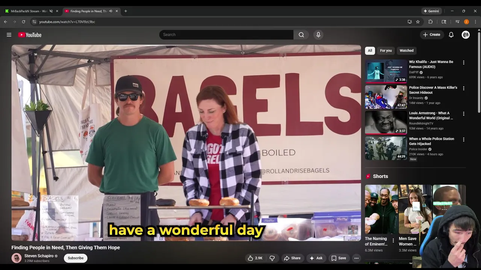Click install app icon in address bar
481x270 pixels.
tap(410, 22)
